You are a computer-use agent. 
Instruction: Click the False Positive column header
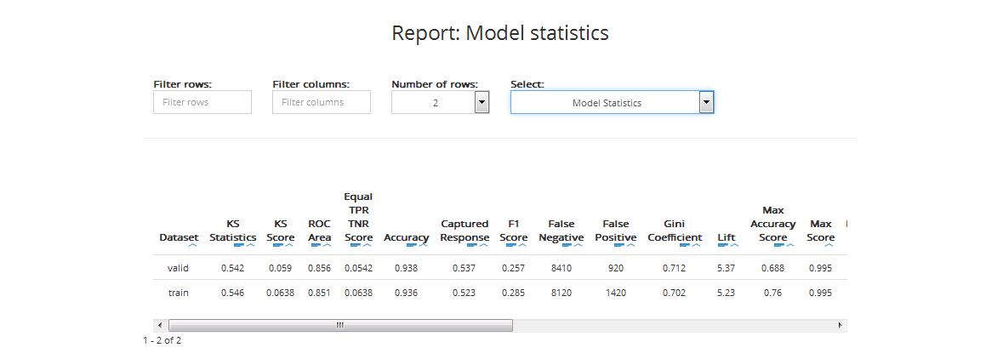point(615,231)
